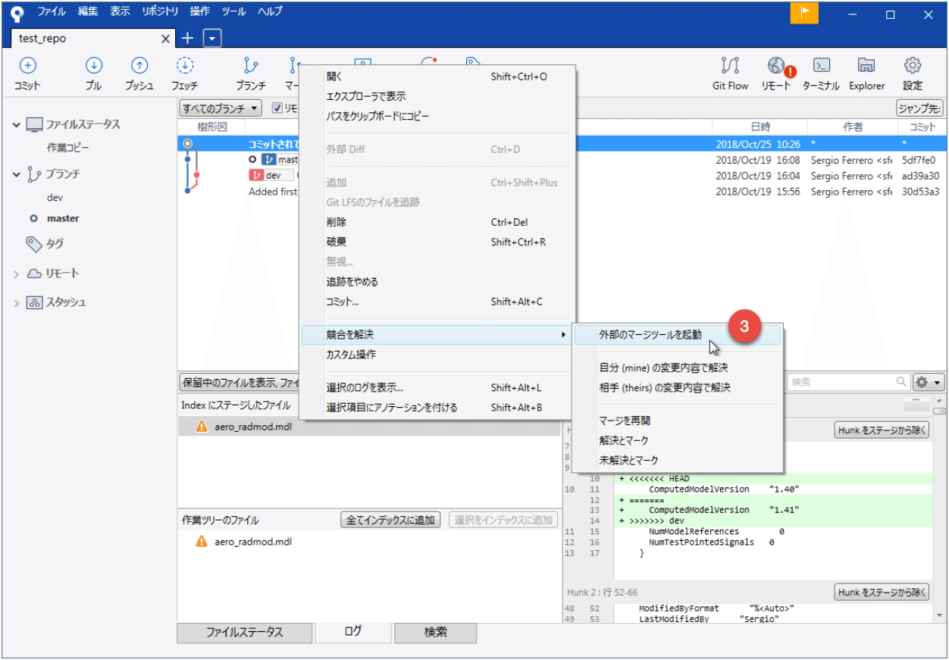Switch to the 検索 bottom tab
Viewport: 949px width, 660px height.
(435, 632)
